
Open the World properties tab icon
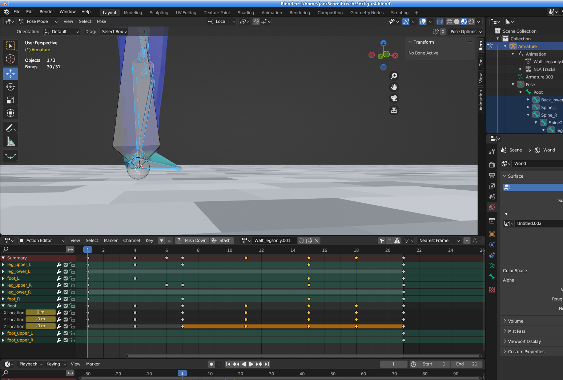point(492,207)
